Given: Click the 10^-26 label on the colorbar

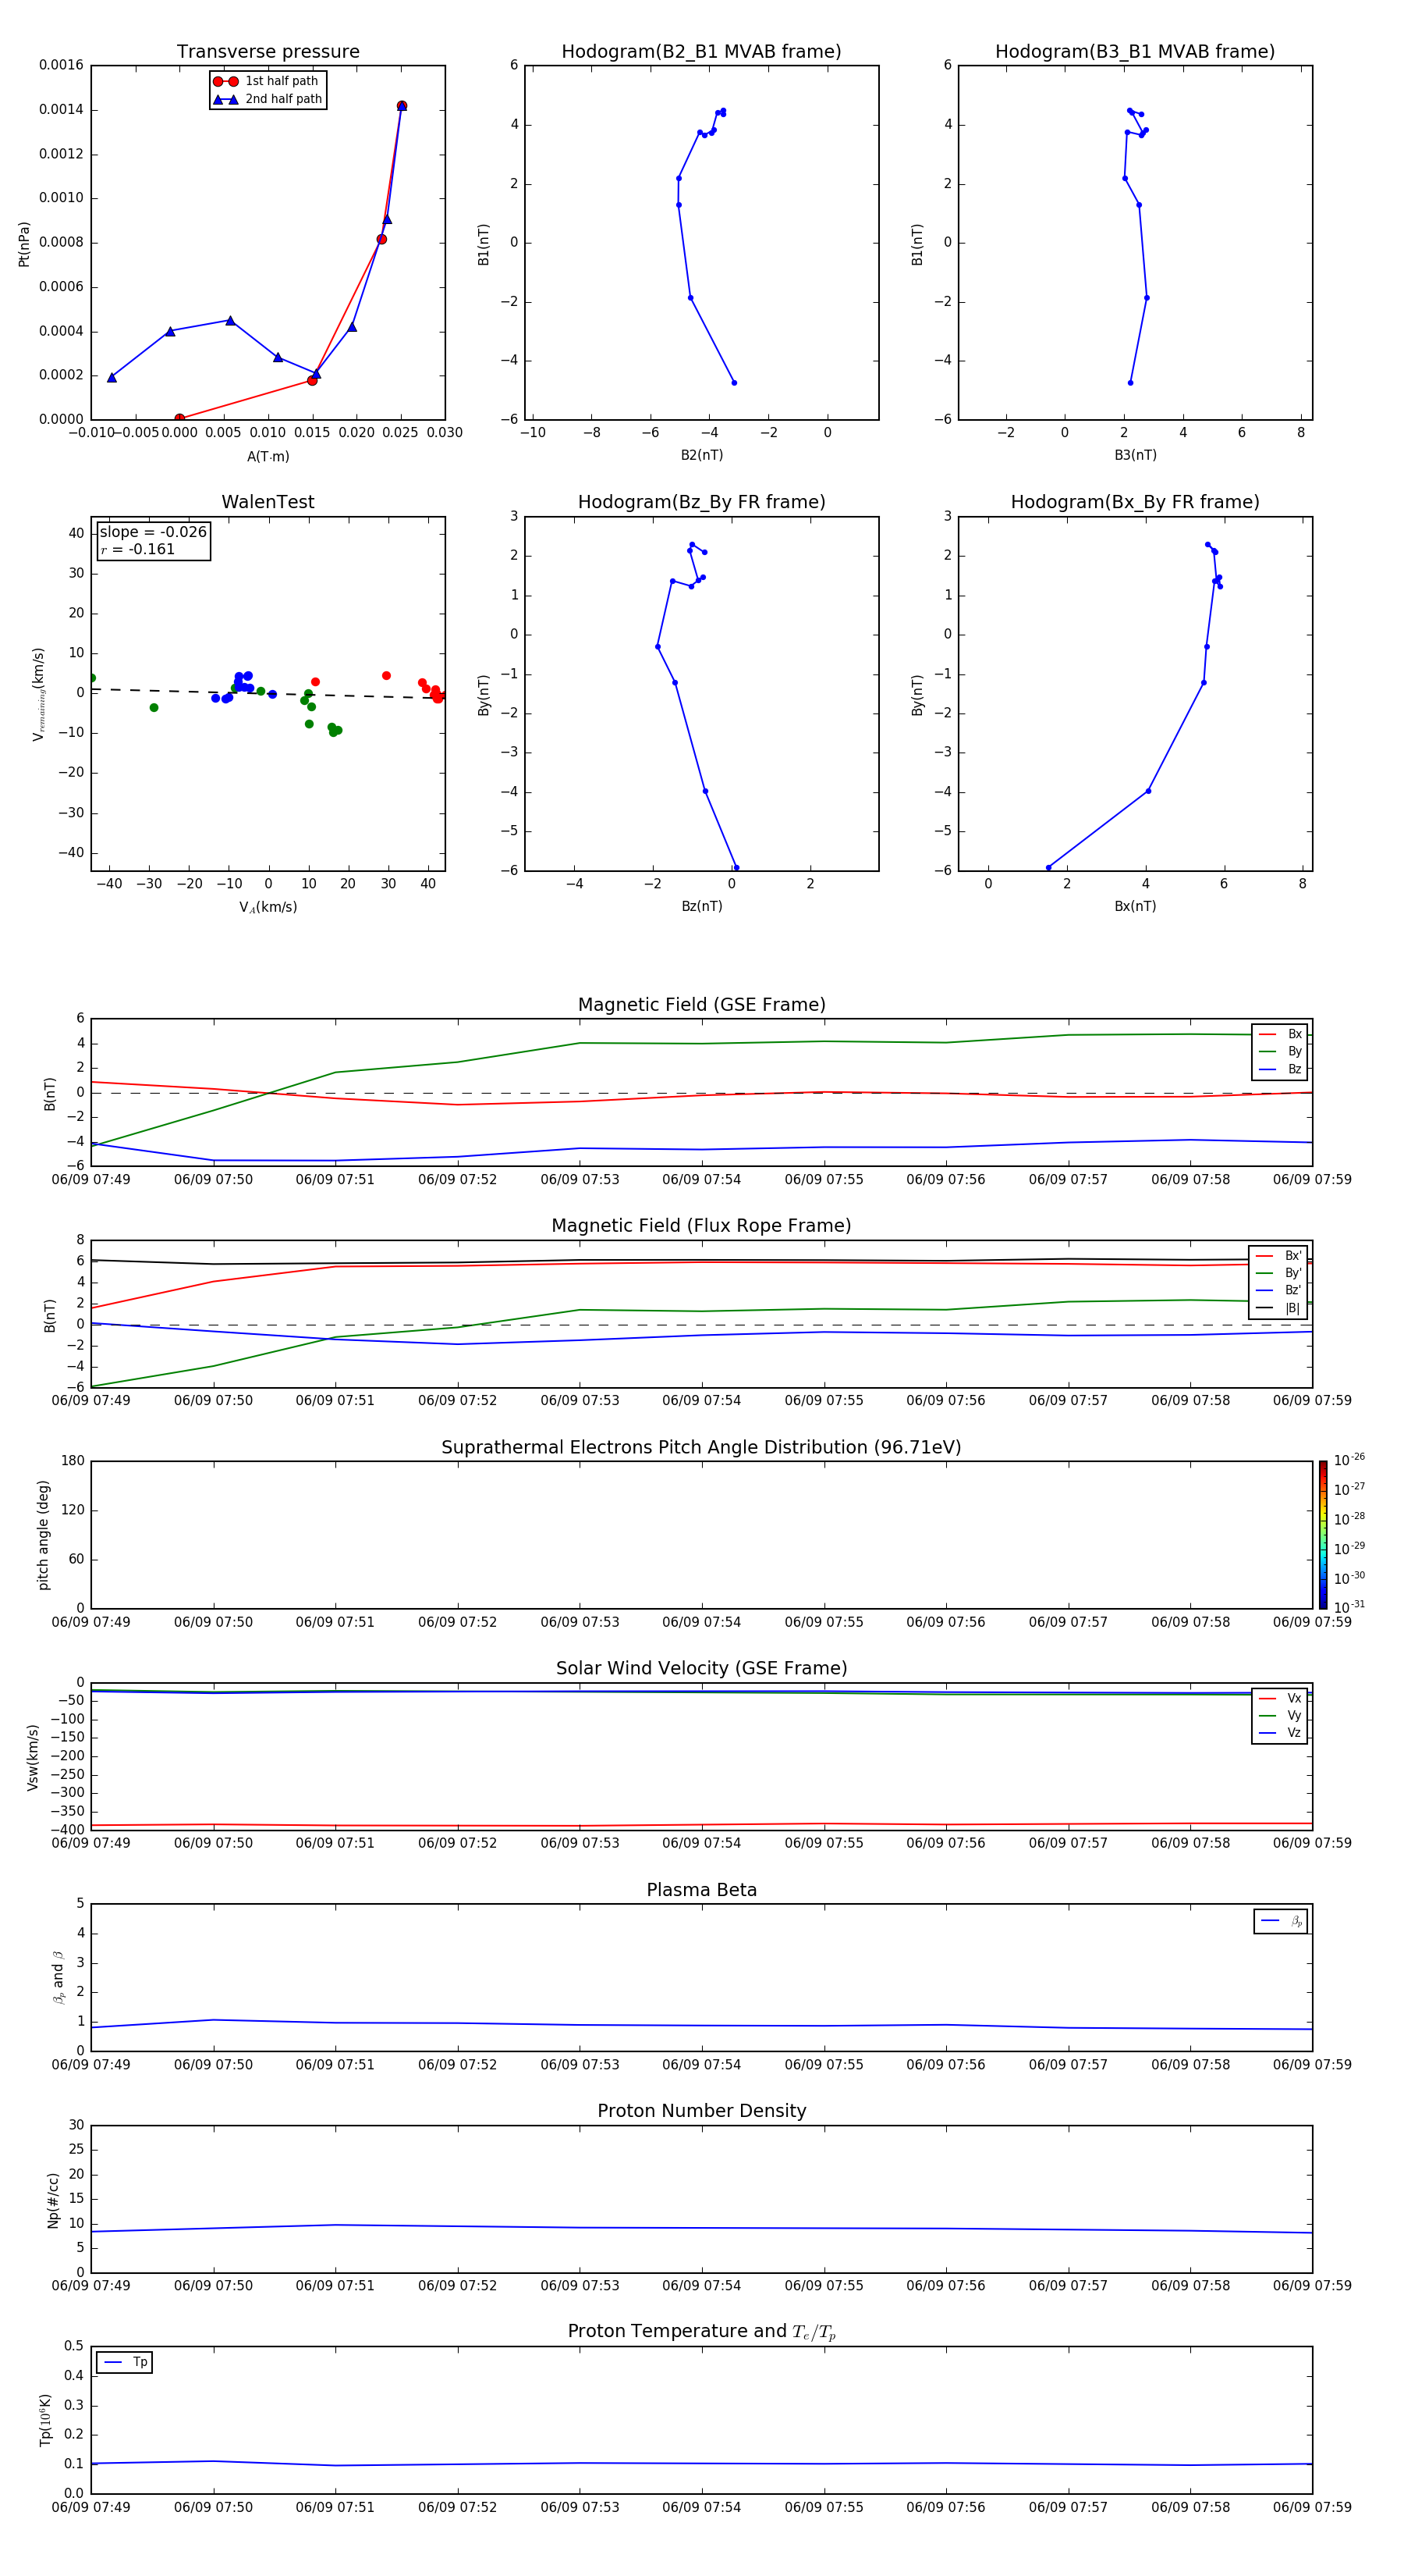Looking at the screenshot, I should (x=1349, y=1460).
